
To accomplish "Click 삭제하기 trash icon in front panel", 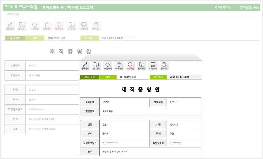I will point(119,66).
